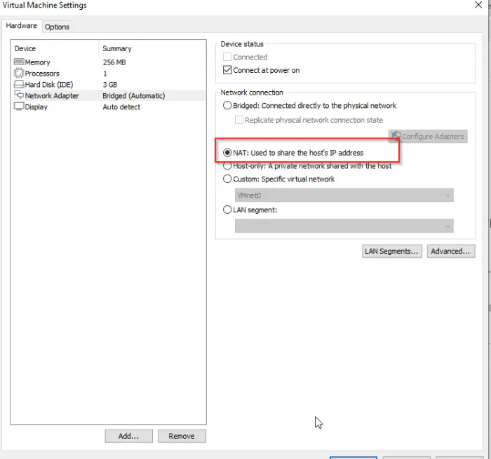Image resolution: width=491 pixels, height=459 pixels.
Task: Expand the LAN segment dropdown list
Action: coord(344,226)
